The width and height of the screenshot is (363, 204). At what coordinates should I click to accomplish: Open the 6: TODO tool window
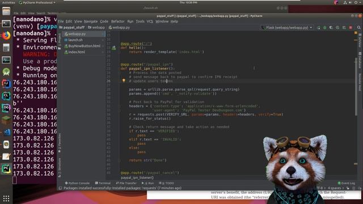click(166, 183)
